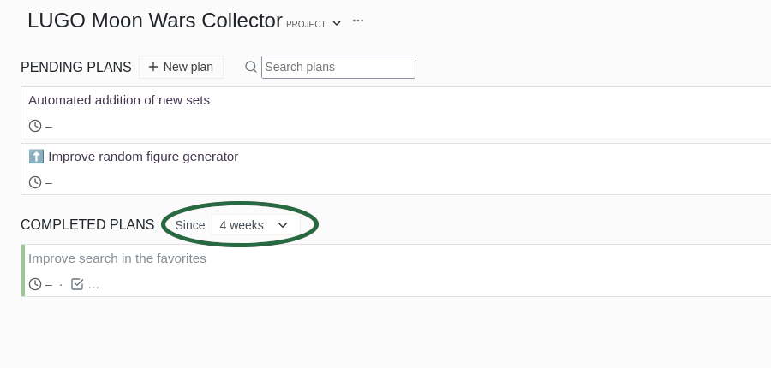The height and width of the screenshot is (368, 771).
Task: Click chevron arrow beside 4 weeks
Action: coord(283,225)
